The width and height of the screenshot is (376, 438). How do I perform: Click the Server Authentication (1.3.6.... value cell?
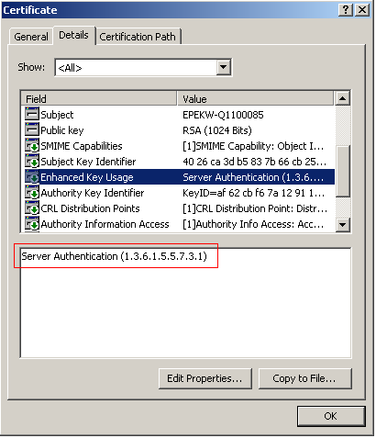253,177
